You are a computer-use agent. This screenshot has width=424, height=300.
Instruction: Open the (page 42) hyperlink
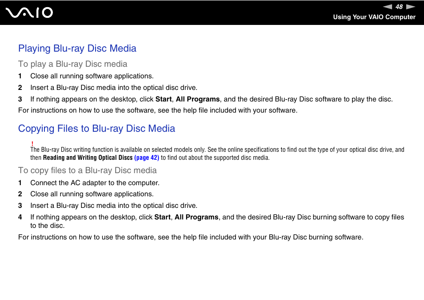click(x=147, y=157)
